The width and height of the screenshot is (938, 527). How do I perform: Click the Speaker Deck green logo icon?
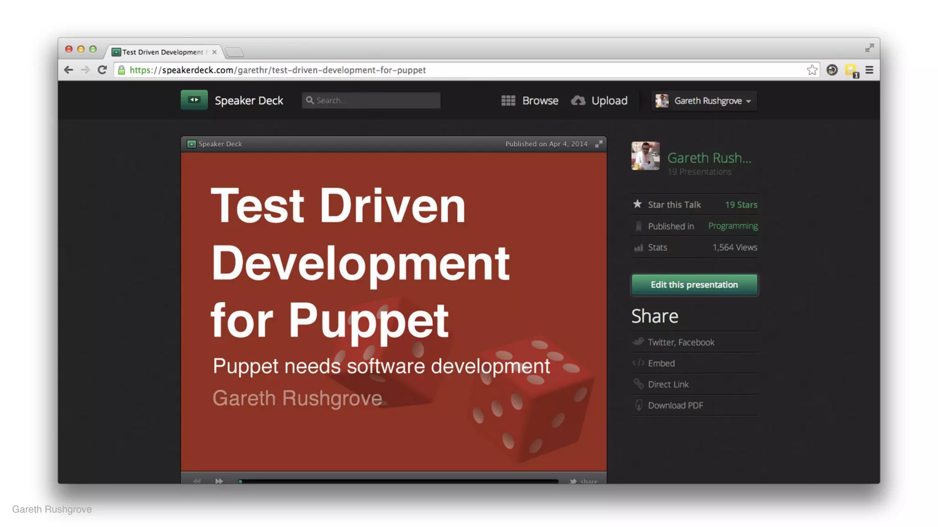pyautogui.click(x=194, y=100)
